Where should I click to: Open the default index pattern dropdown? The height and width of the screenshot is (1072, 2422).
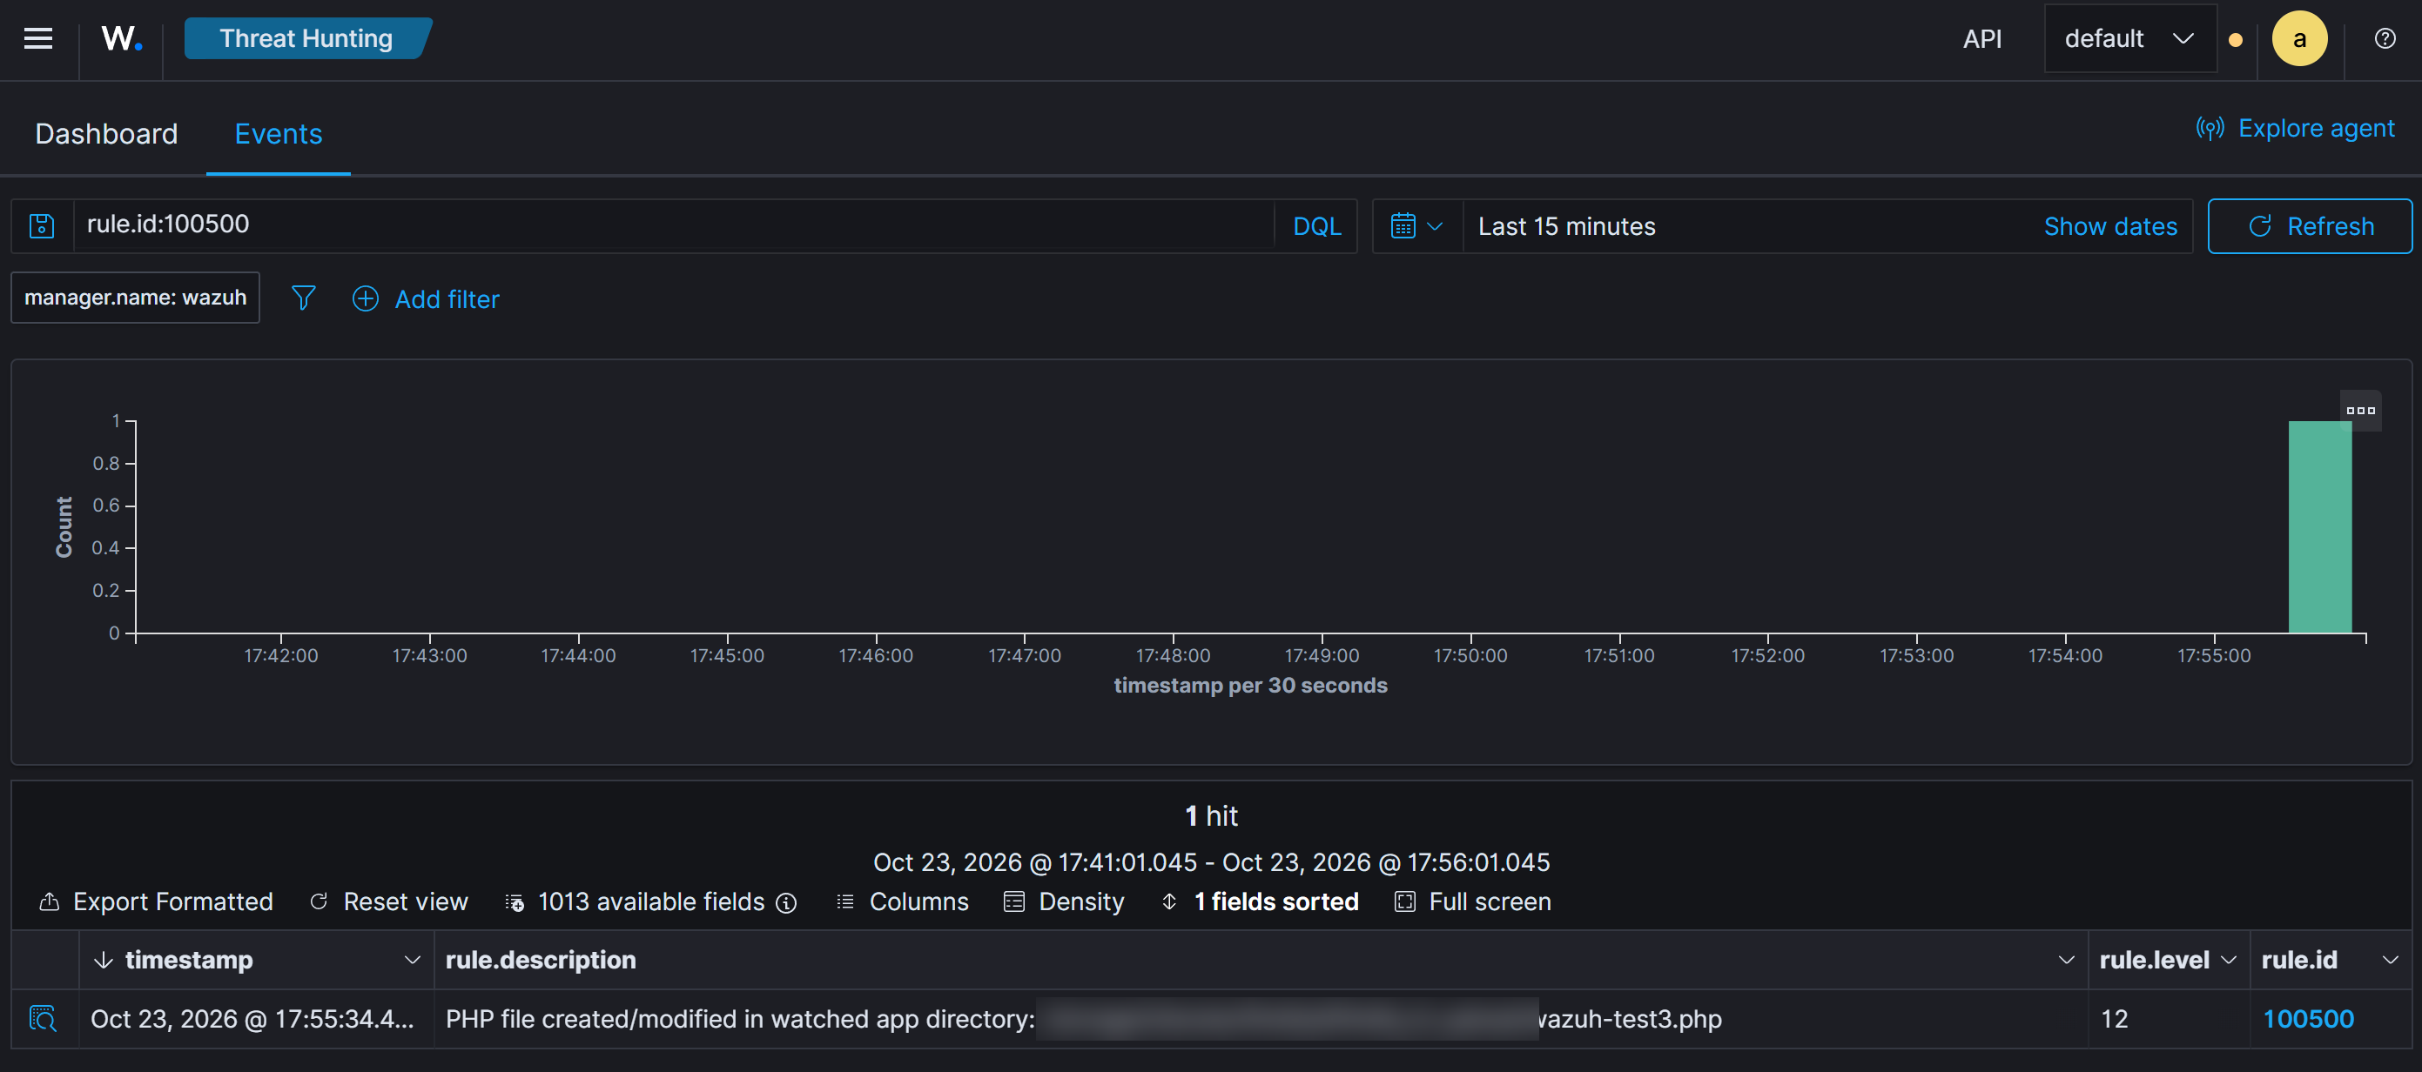(x=2129, y=38)
